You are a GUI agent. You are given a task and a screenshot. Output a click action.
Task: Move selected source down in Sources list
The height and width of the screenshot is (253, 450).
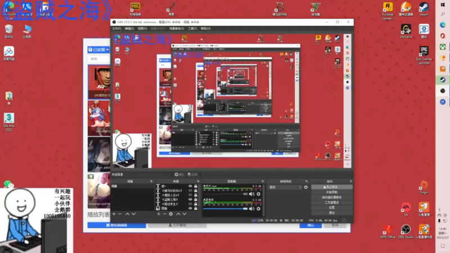tap(184, 214)
